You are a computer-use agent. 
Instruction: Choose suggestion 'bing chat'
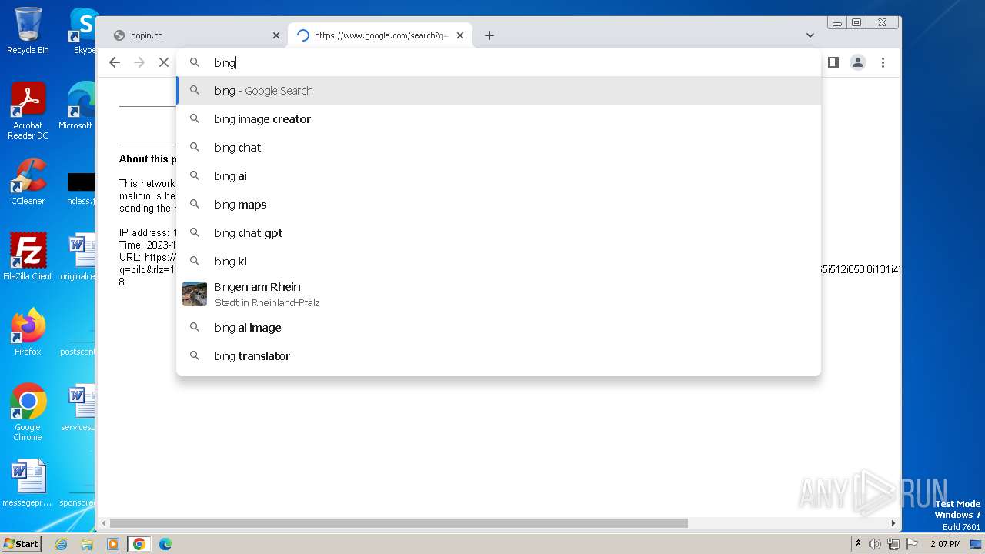pos(499,148)
